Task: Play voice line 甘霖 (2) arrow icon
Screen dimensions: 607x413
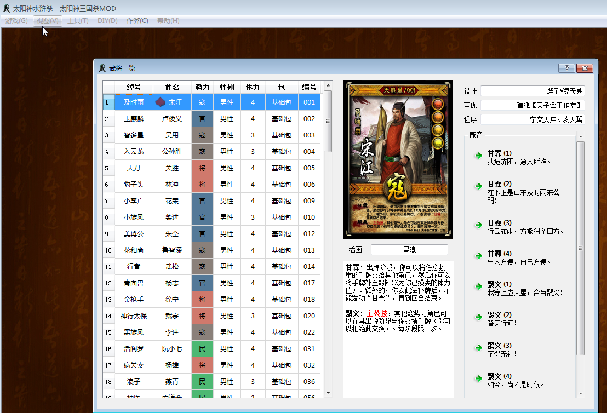Action: tap(478, 186)
